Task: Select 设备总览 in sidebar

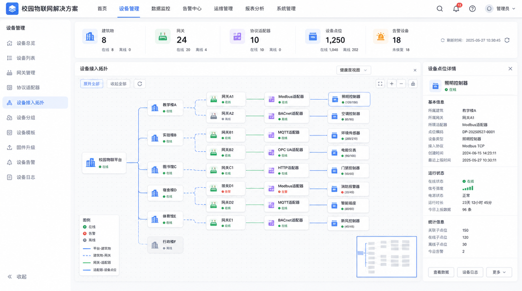Action: tap(36, 43)
